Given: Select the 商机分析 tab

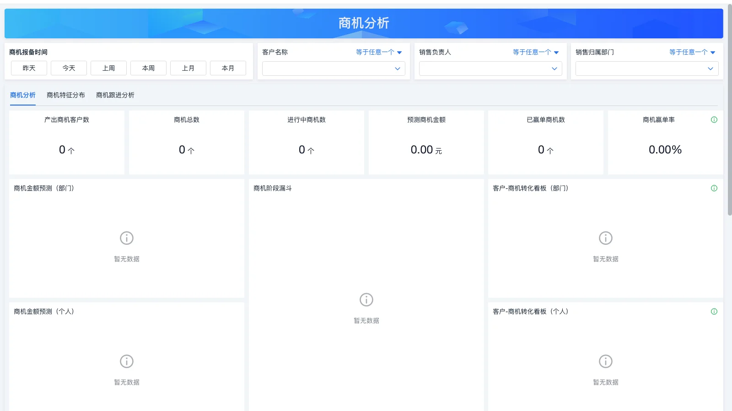Looking at the screenshot, I should coord(22,95).
